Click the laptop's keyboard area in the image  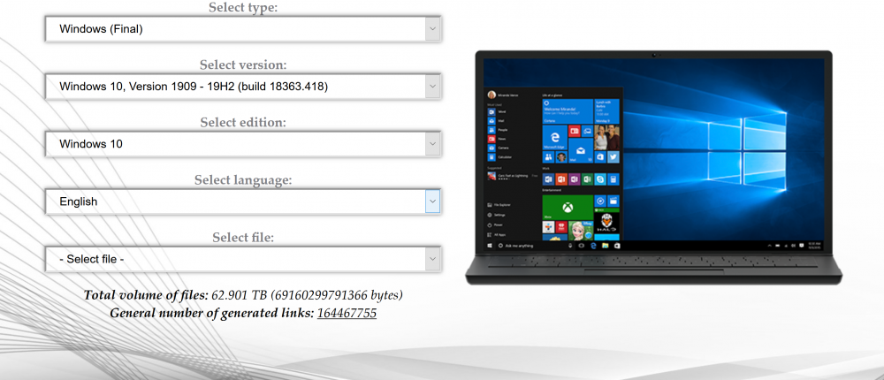[654, 263]
